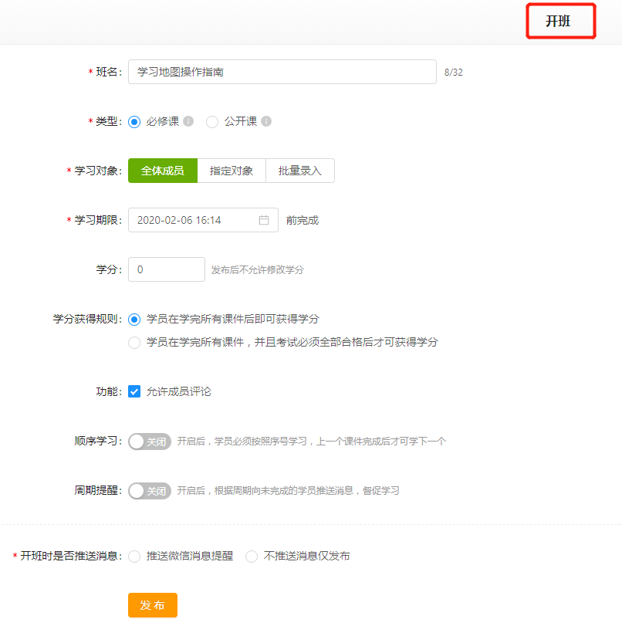Viewport: 622px width, 626px height.
Task: Select rule requiring exams all passed for credits
Action: pos(133,341)
